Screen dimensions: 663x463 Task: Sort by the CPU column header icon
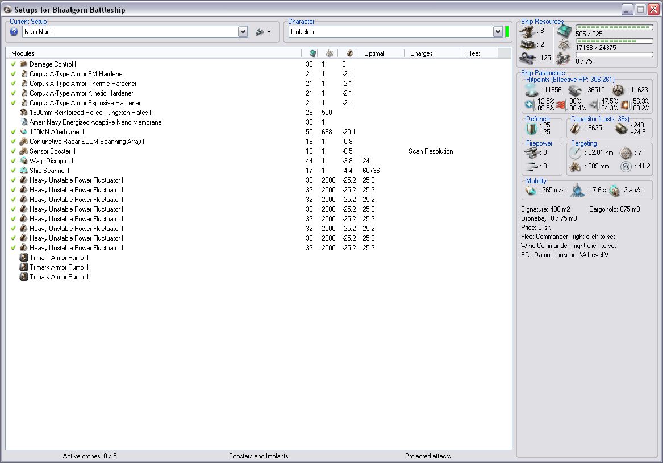click(x=312, y=53)
